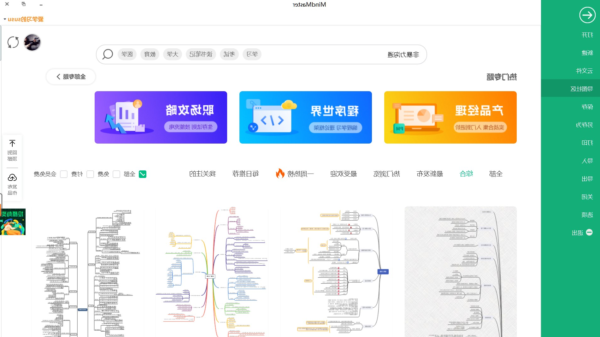Open the purple 职场攻略 topic banner
The height and width of the screenshot is (337, 600).
(x=161, y=117)
